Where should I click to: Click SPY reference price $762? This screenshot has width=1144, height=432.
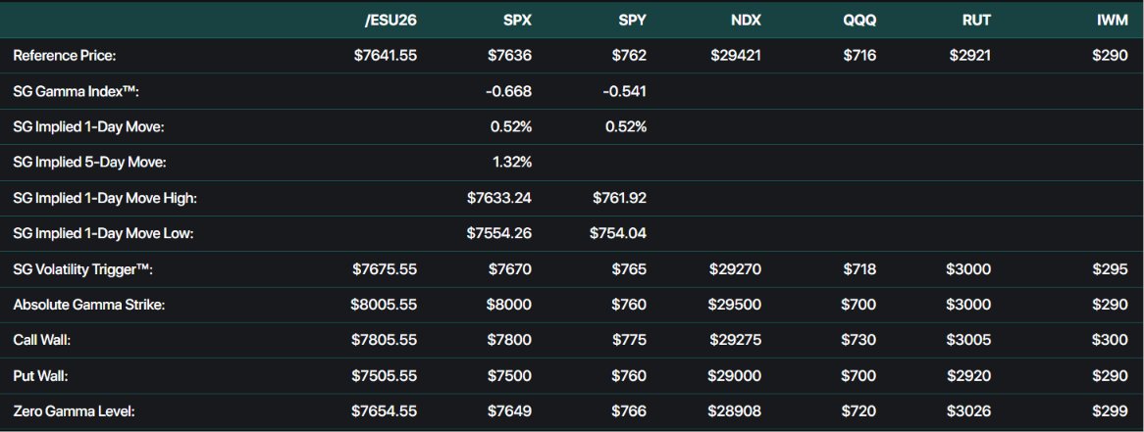click(629, 56)
